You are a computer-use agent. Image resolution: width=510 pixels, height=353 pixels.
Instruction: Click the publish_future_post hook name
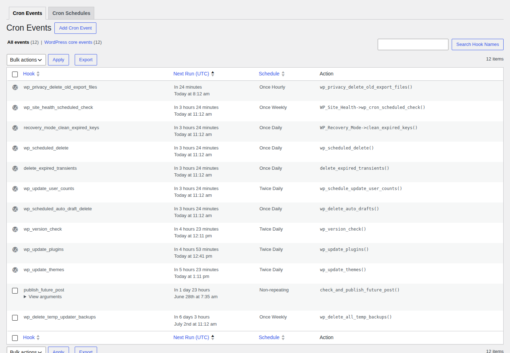(x=44, y=290)
